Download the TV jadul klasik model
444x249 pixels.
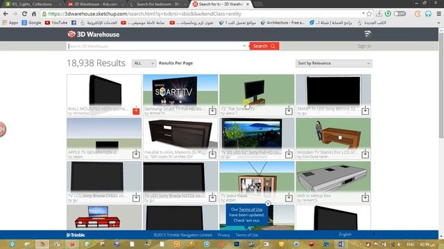pyautogui.click(x=289, y=198)
